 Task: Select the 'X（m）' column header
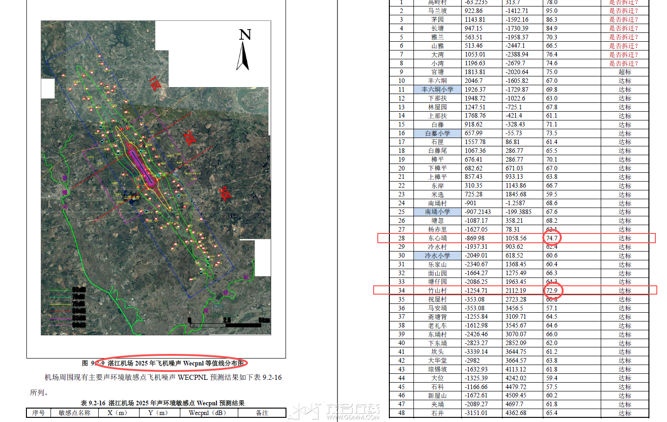118,413
